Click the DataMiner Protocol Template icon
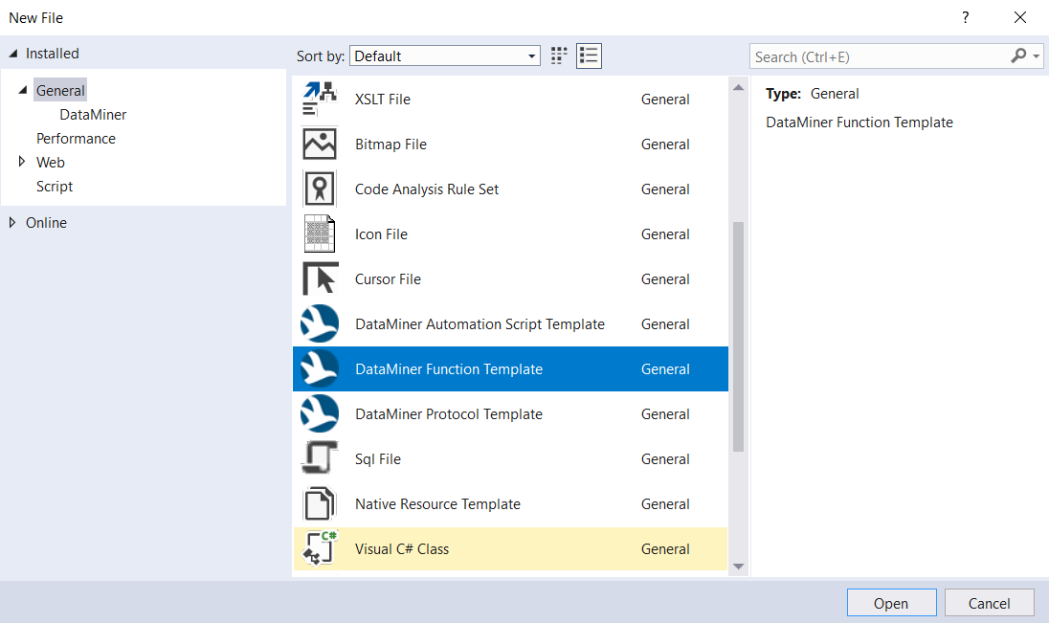This screenshot has width=1049, height=623. pyautogui.click(x=319, y=413)
